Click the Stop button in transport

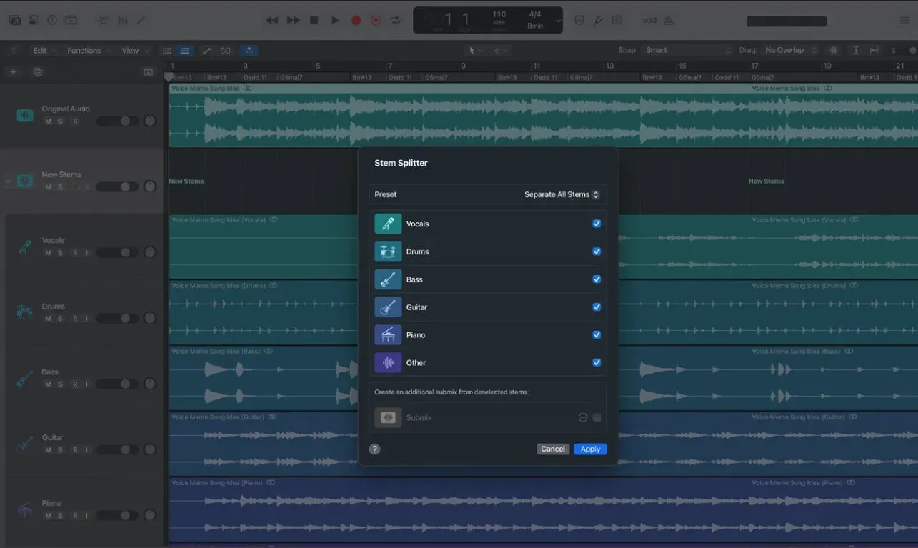[x=314, y=21]
